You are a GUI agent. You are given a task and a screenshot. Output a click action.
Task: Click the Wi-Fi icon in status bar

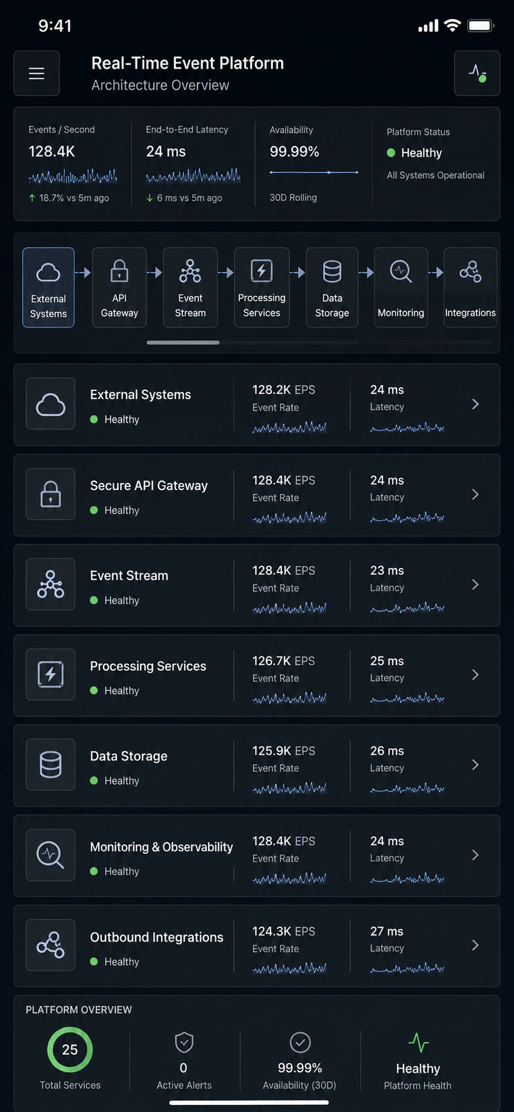pyautogui.click(x=453, y=26)
